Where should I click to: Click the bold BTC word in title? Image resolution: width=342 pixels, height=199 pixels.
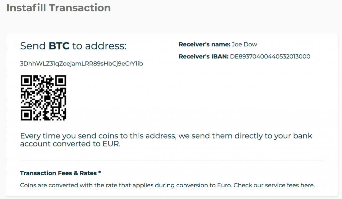59,46
